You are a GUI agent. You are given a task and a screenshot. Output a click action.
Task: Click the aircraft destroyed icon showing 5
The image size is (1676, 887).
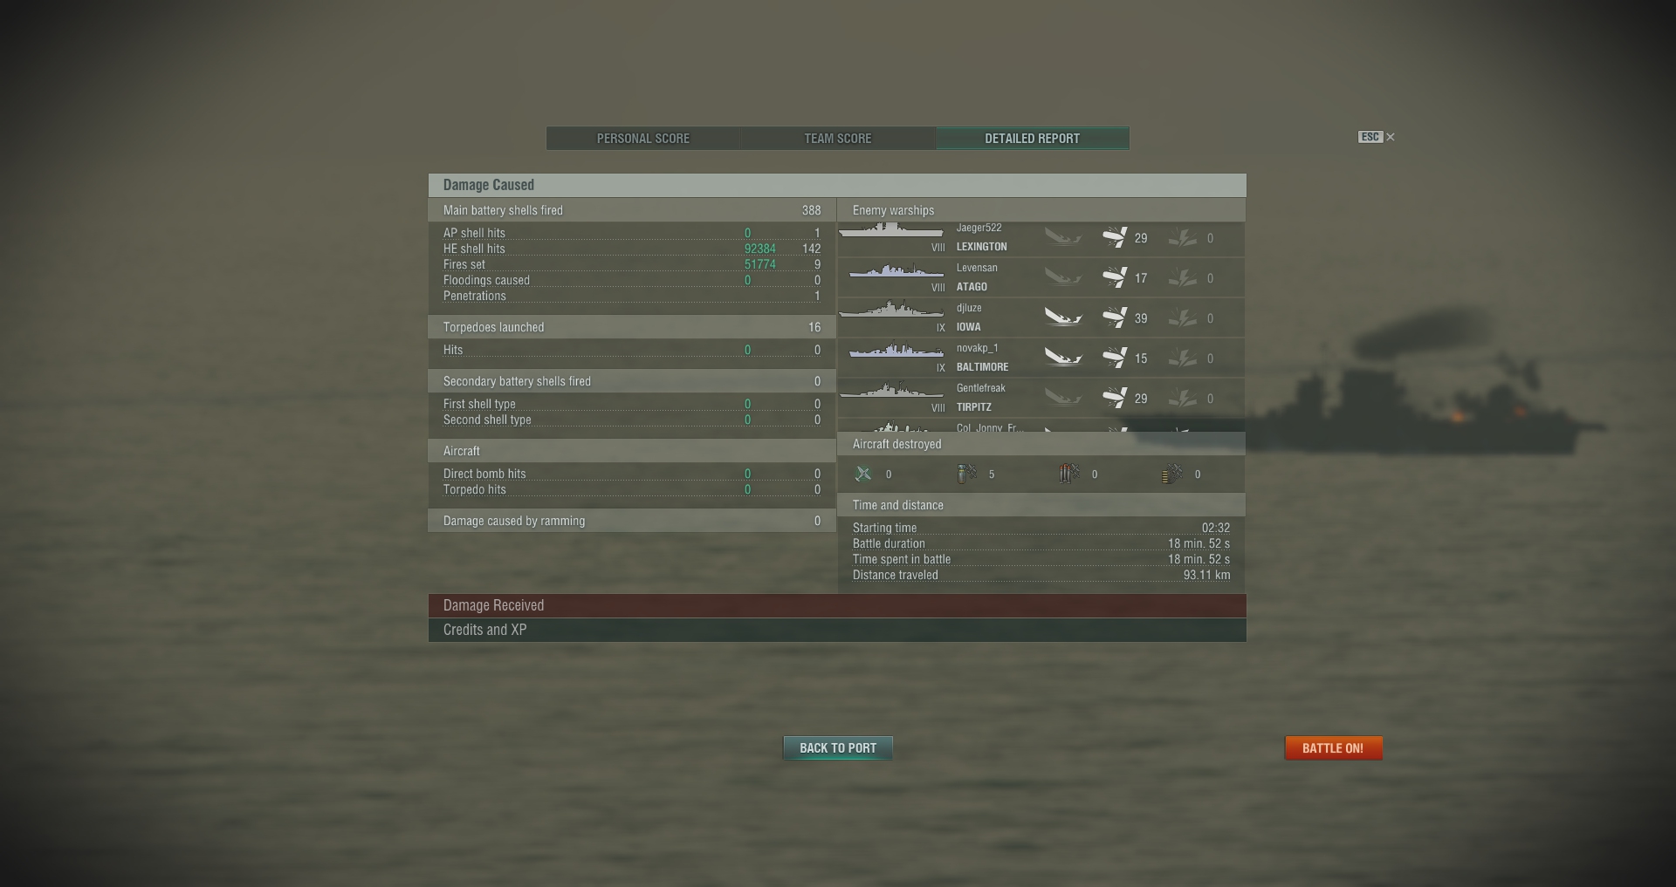[966, 474]
